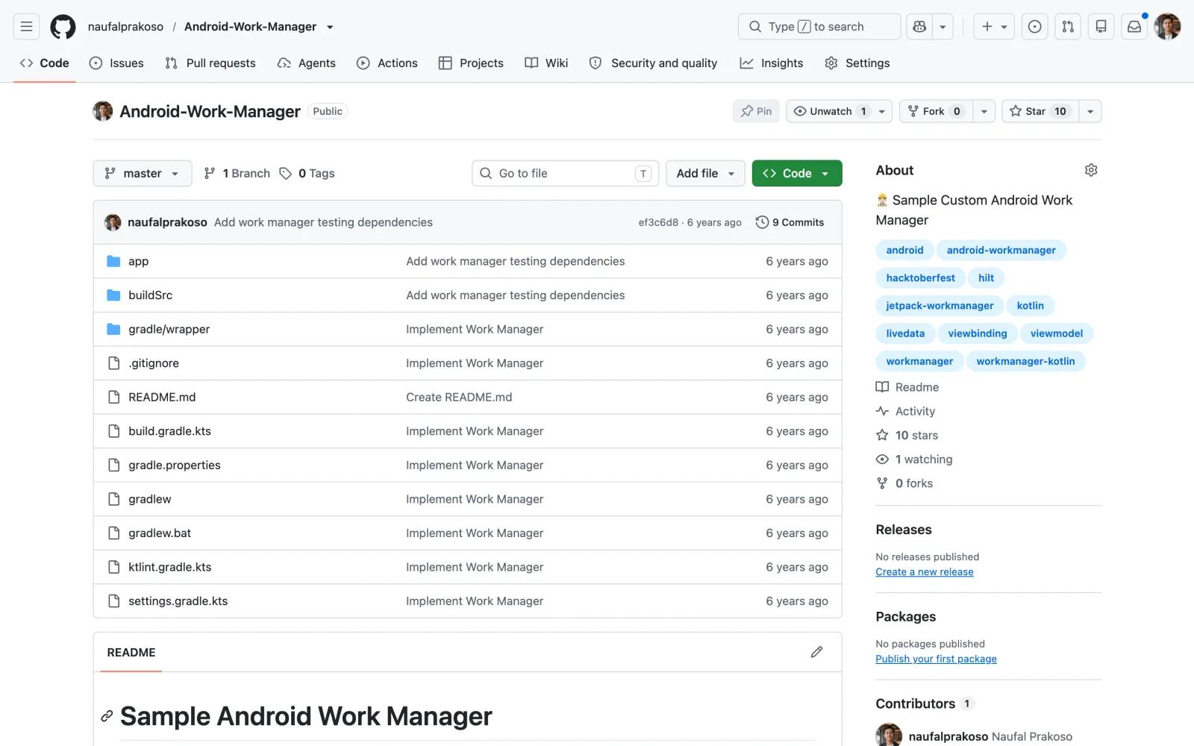The width and height of the screenshot is (1194, 746).
Task: Click Create a new release link
Action: (925, 572)
